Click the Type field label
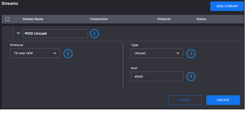250x115 pixels. [135, 45]
